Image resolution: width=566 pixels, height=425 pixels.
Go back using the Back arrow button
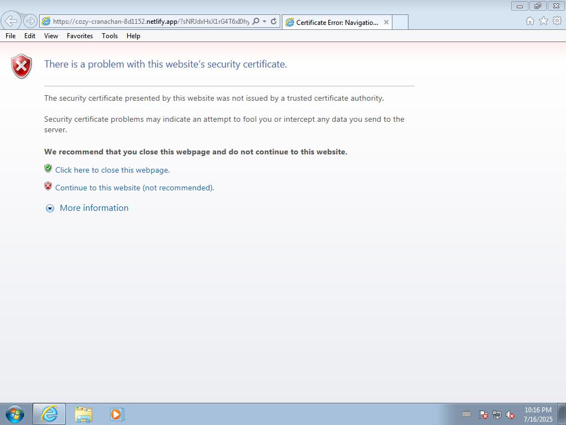[11, 21]
